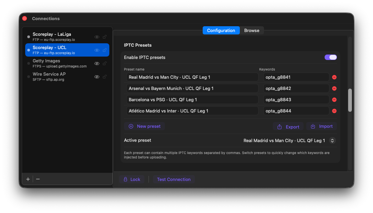Edit the Real Madrid vs Man City preset name

pyautogui.click(x=192, y=77)
